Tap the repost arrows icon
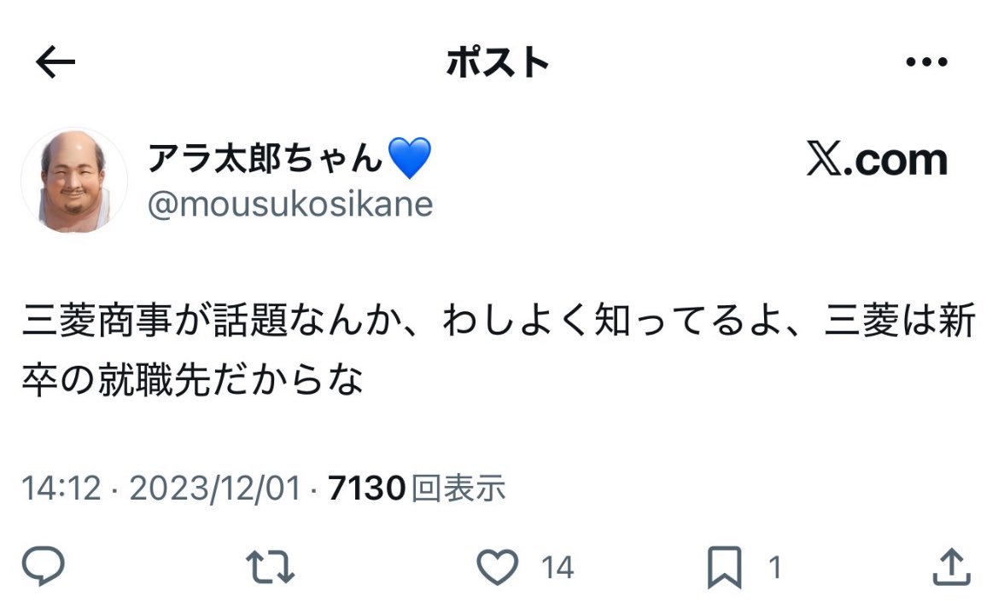This screenshot has width=998, height=613. click(270, 567)
